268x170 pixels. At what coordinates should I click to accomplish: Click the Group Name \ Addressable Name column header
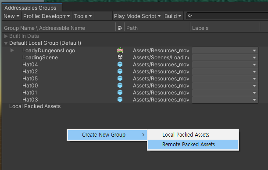pyautogui.click(x=44, y=28)
